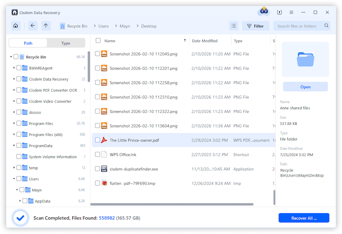Expand the AppData tree node
The height and width of the screenshot is (234, 342).
tap(20, 201)
